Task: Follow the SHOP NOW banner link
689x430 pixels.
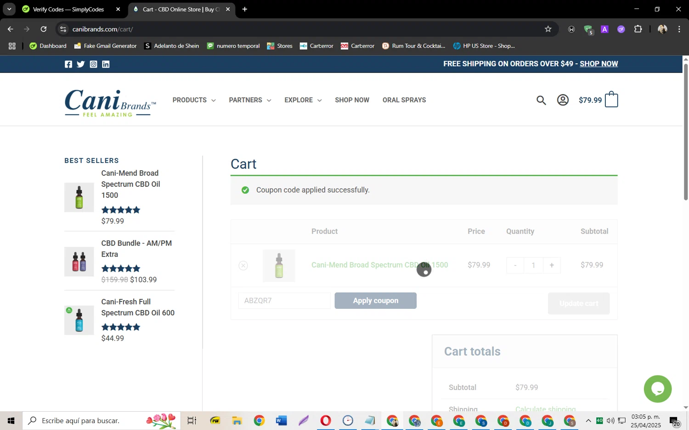Action: coord(599,64)
